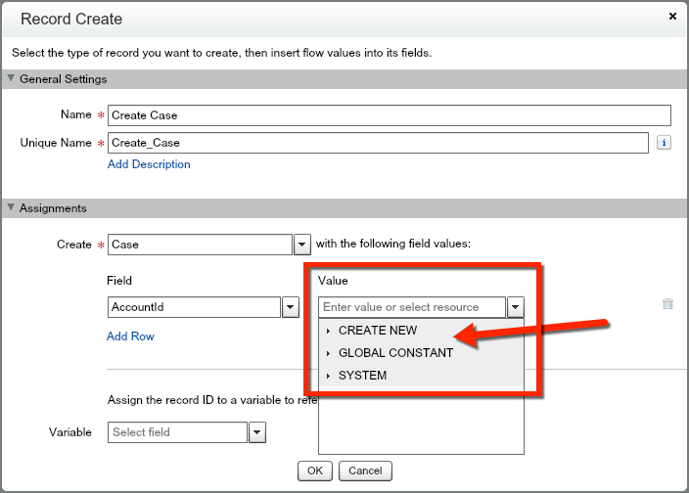
Task: Toggle the Value resource dropdown arrow
Action: point(515,307)
